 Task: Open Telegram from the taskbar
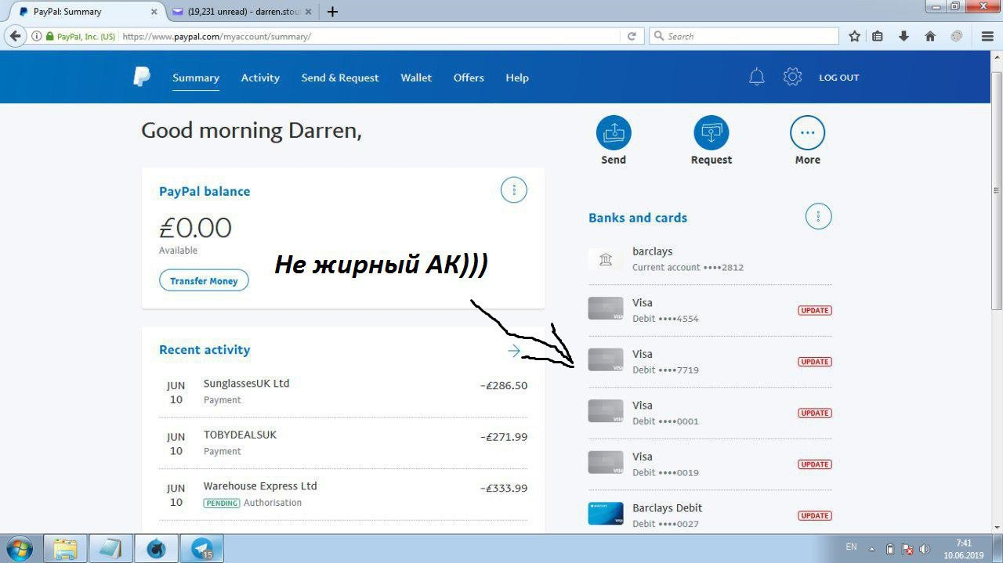[x=202, y=548]
